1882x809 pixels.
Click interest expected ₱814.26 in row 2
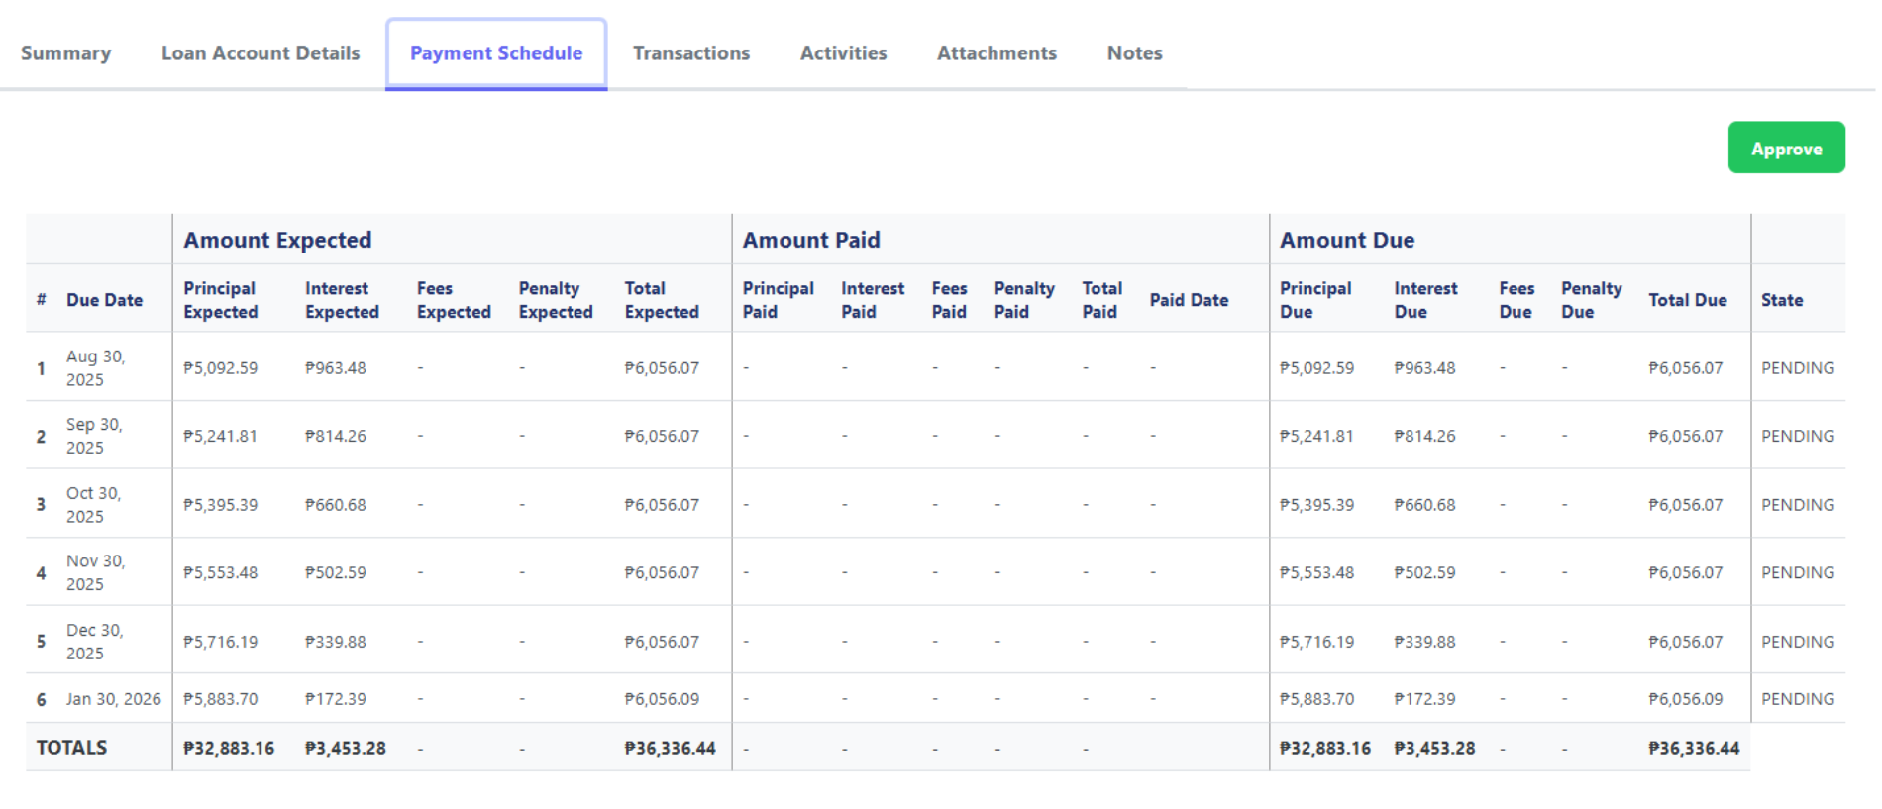click(x=336, y=436)
